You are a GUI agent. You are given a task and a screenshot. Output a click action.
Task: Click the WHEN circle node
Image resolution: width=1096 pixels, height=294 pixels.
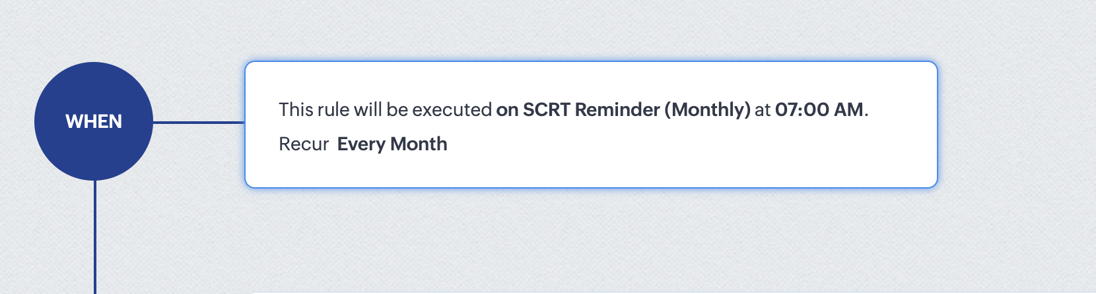click(x=94, y=121)
